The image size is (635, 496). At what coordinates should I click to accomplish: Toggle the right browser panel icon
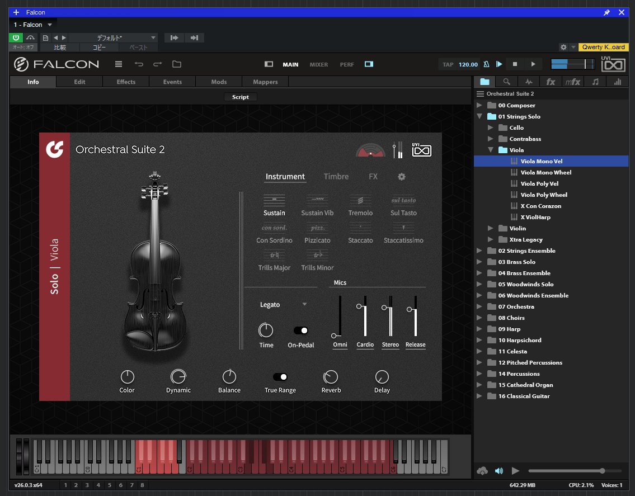(369, 64)
